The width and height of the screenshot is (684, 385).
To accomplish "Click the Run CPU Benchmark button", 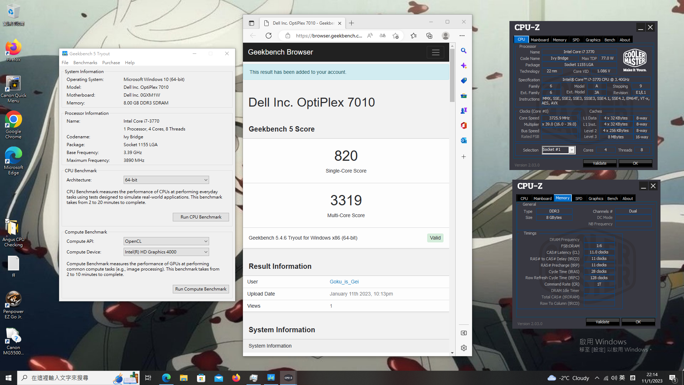I will (201, 217).
